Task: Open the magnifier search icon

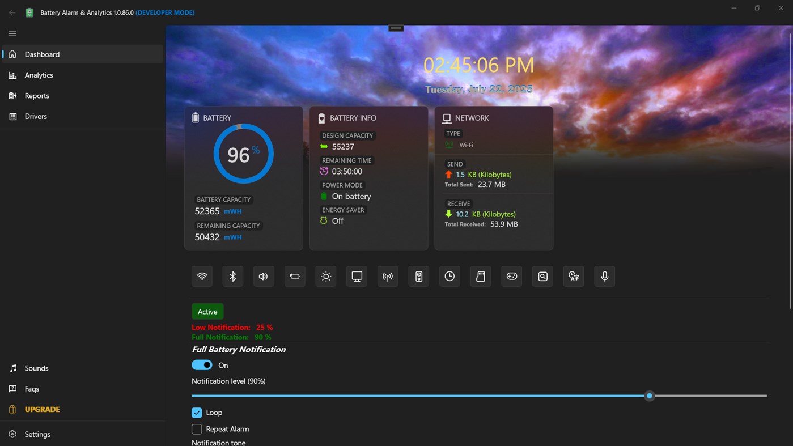Action: click(x=542, y=276)
